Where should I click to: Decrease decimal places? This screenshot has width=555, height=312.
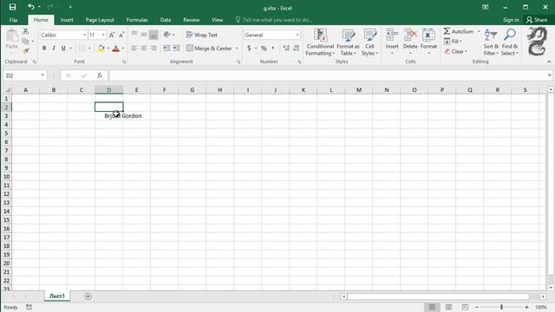point(297,49)
